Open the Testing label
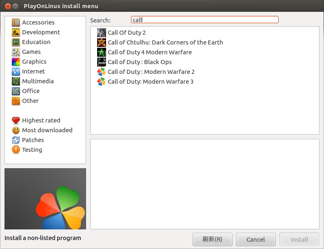Viewport: 324px width, 249px height. (x=32, y=150)
